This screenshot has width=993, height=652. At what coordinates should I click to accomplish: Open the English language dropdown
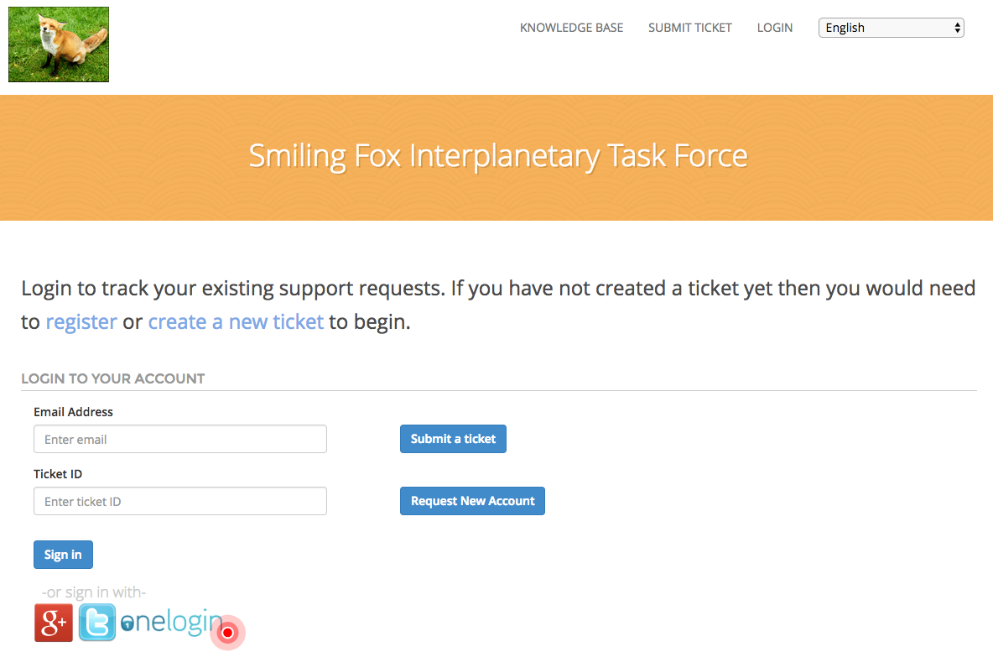click(x=891, y=28)
